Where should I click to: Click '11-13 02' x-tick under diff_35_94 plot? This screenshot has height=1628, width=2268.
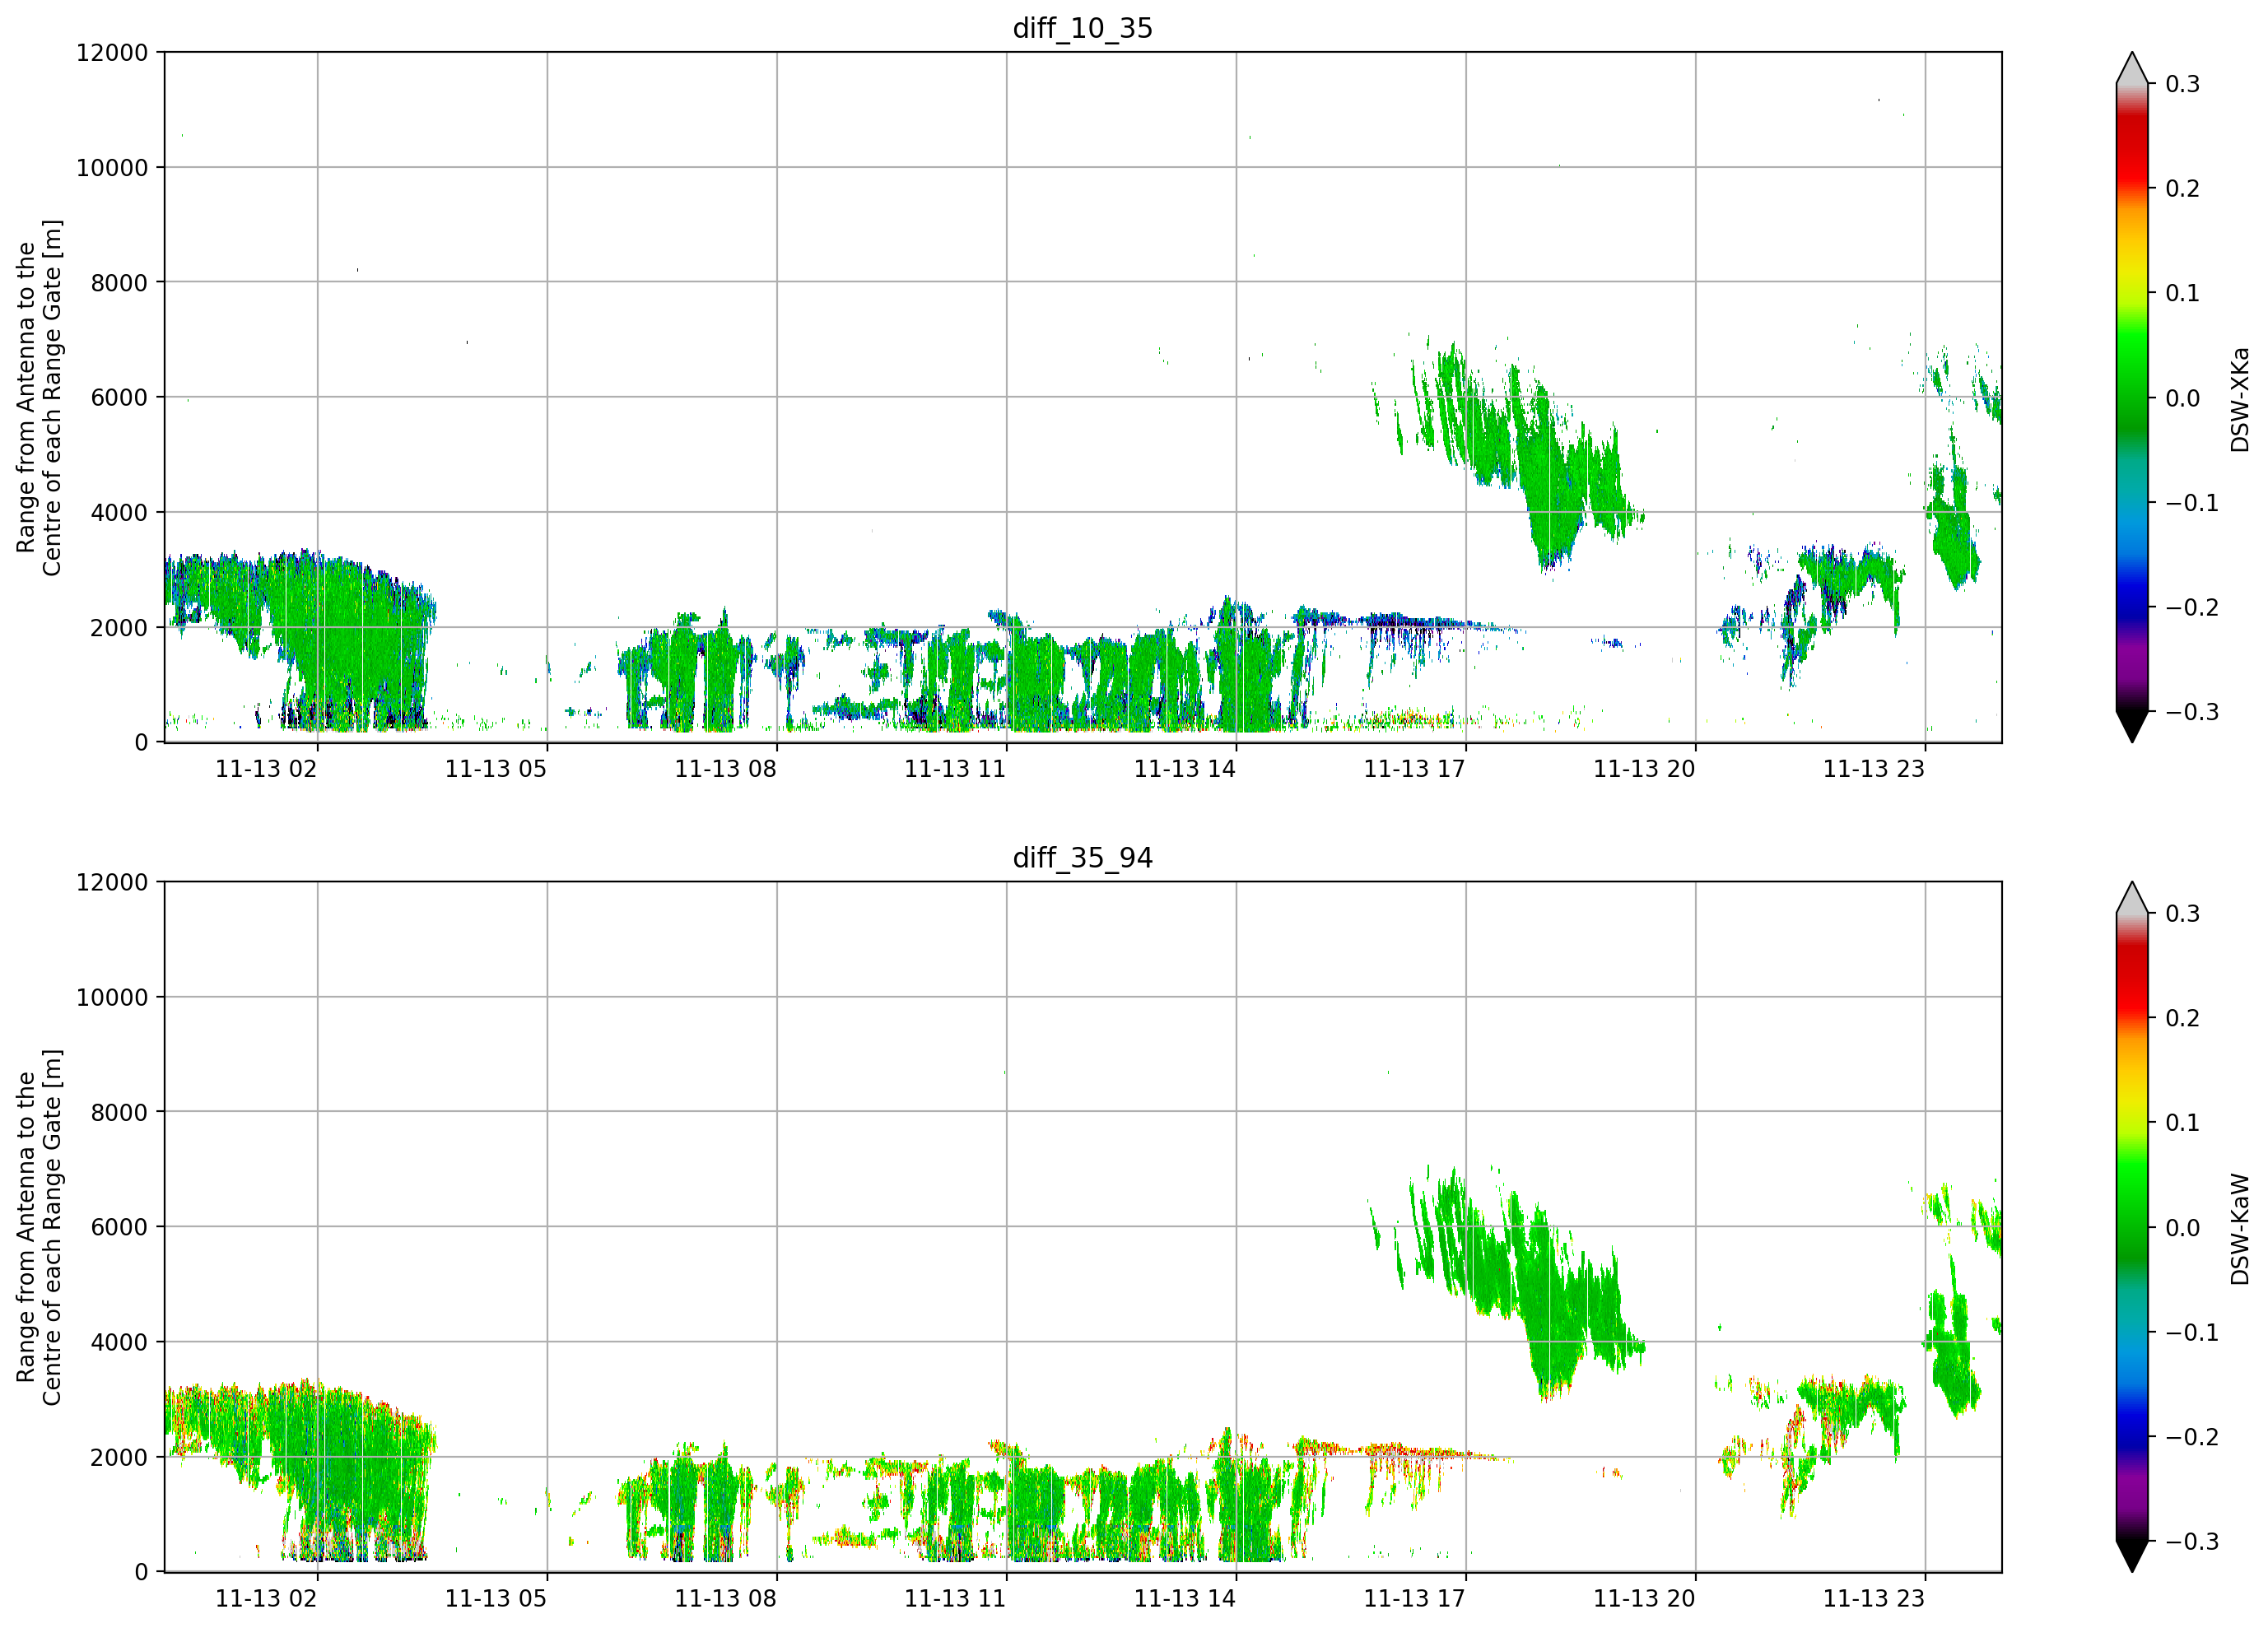[x=266, y=1599]
